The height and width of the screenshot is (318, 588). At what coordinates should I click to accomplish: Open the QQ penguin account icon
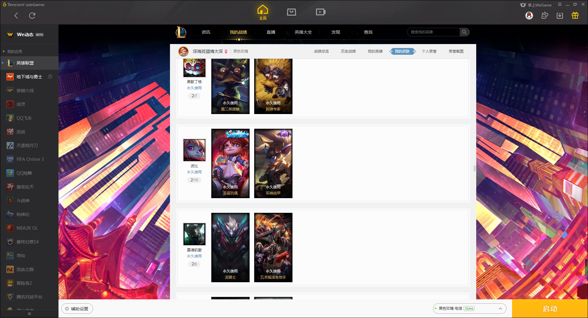pos(529,16)
